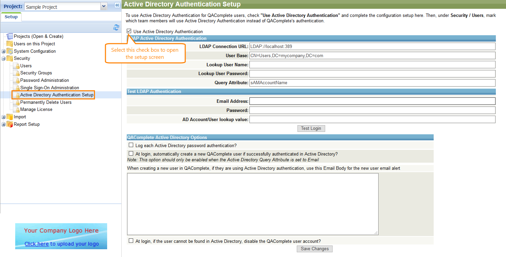The height and width of the screenshot is (257, 506).
Task: Open the Users security page
Action: (x=26, y=66)
